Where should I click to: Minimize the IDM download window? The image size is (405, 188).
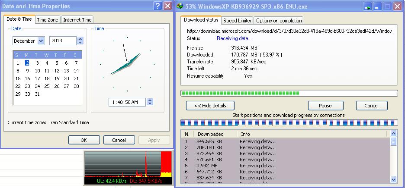tap(377, 6)
